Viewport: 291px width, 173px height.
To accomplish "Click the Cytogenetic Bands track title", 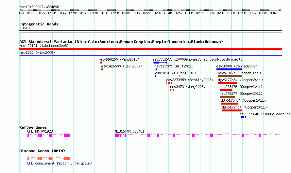I will (39, 24).
